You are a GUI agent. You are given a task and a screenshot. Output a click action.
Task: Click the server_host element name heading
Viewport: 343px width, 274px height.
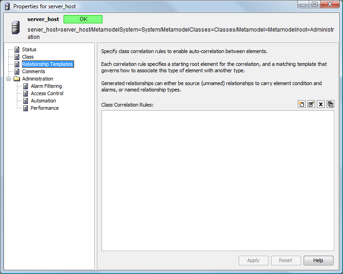coord(43,19)
